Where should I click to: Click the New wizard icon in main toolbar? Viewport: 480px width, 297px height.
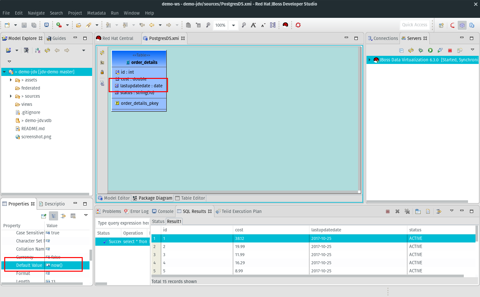point(7,25)
